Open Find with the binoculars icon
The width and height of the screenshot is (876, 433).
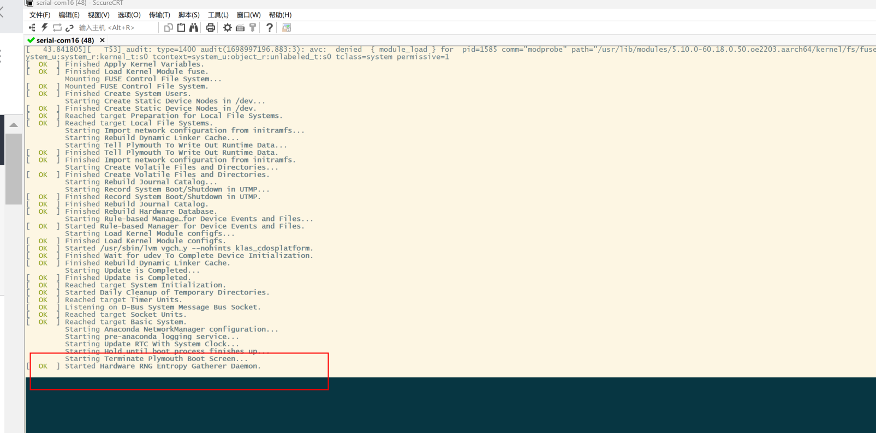click(194, 28)
